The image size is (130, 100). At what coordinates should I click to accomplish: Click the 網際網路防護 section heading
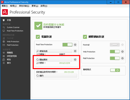96,37
